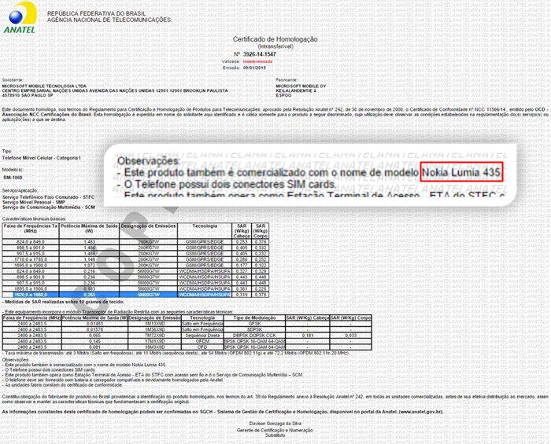The height and width of the screenshot is (444, 551).
Task: Click SAR value "0,319"
Action: 242,295
